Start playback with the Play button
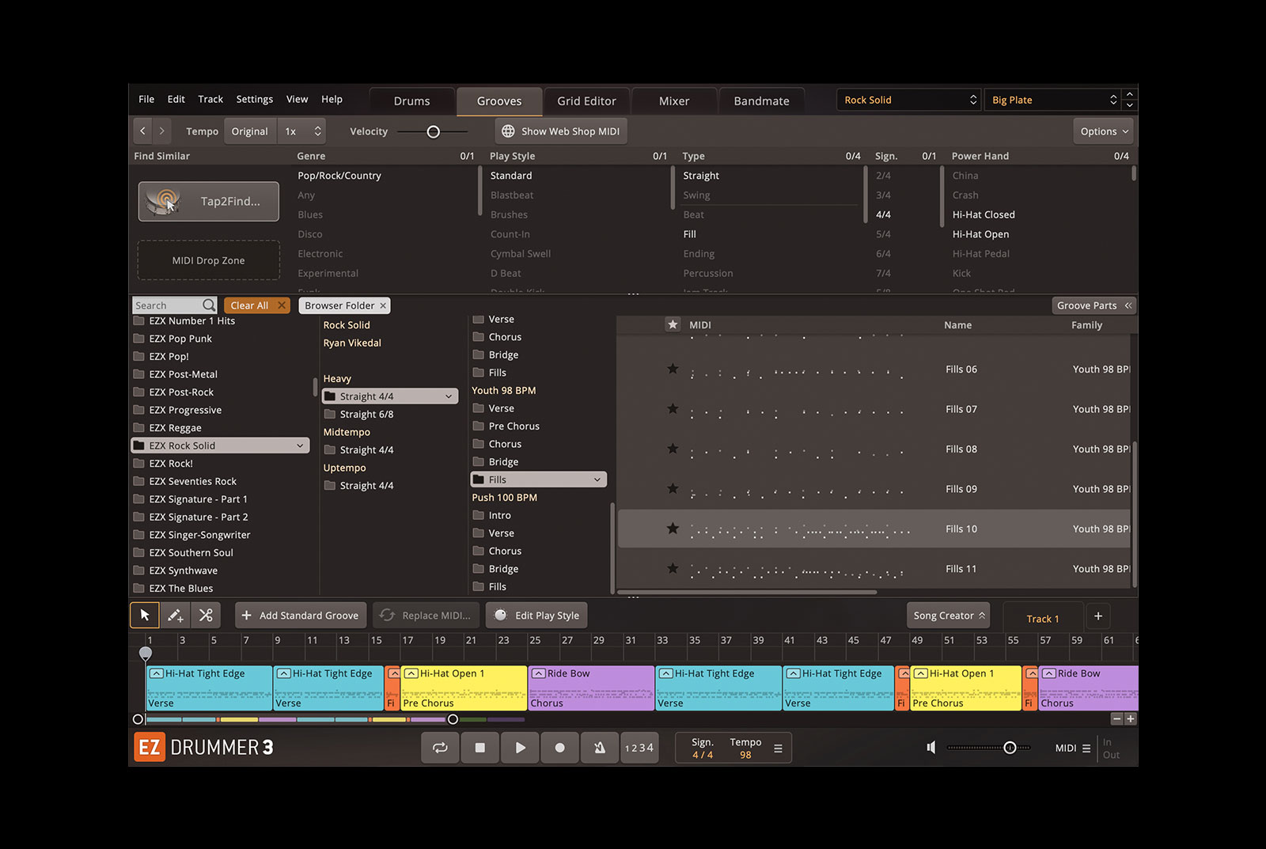Image resolution: width=1266 pixels, height=849 pixels. coord(520,748)
